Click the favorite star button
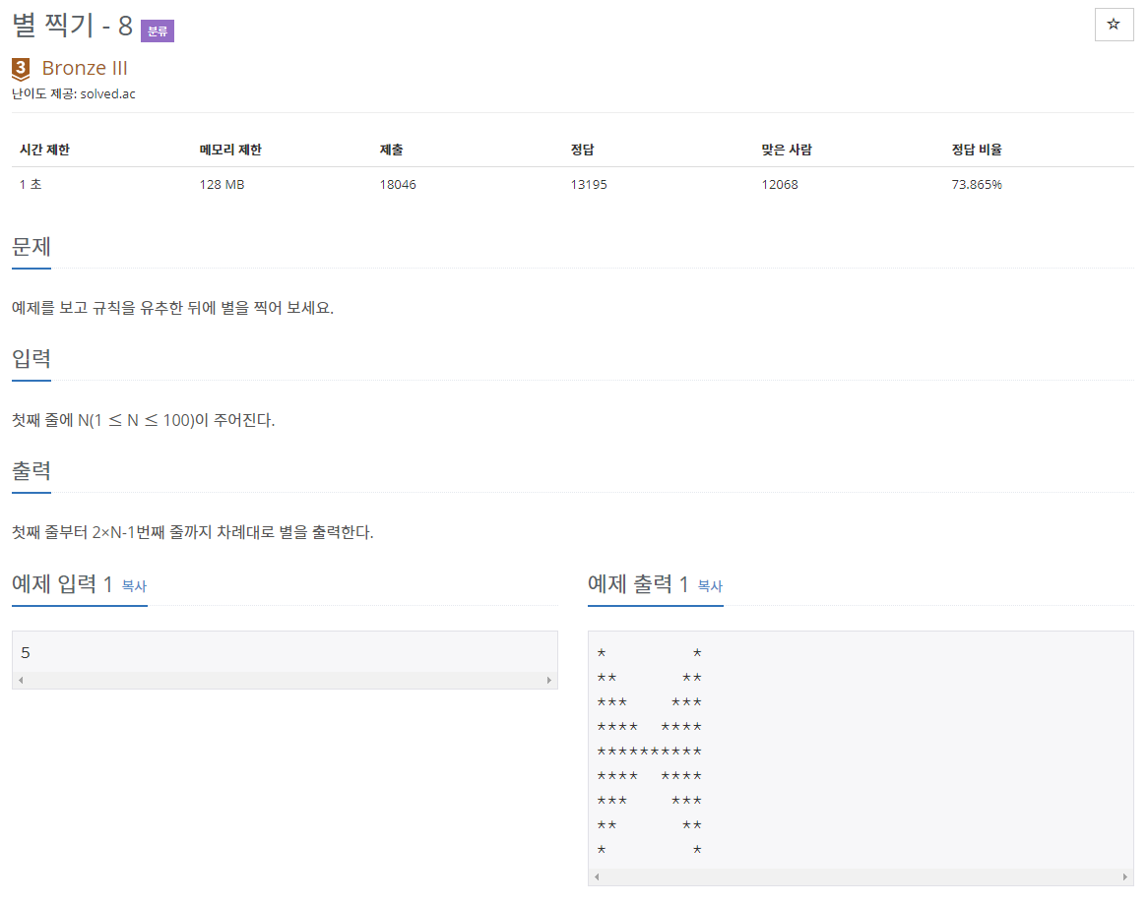1148x904 pixels. tap(1114, 25)
